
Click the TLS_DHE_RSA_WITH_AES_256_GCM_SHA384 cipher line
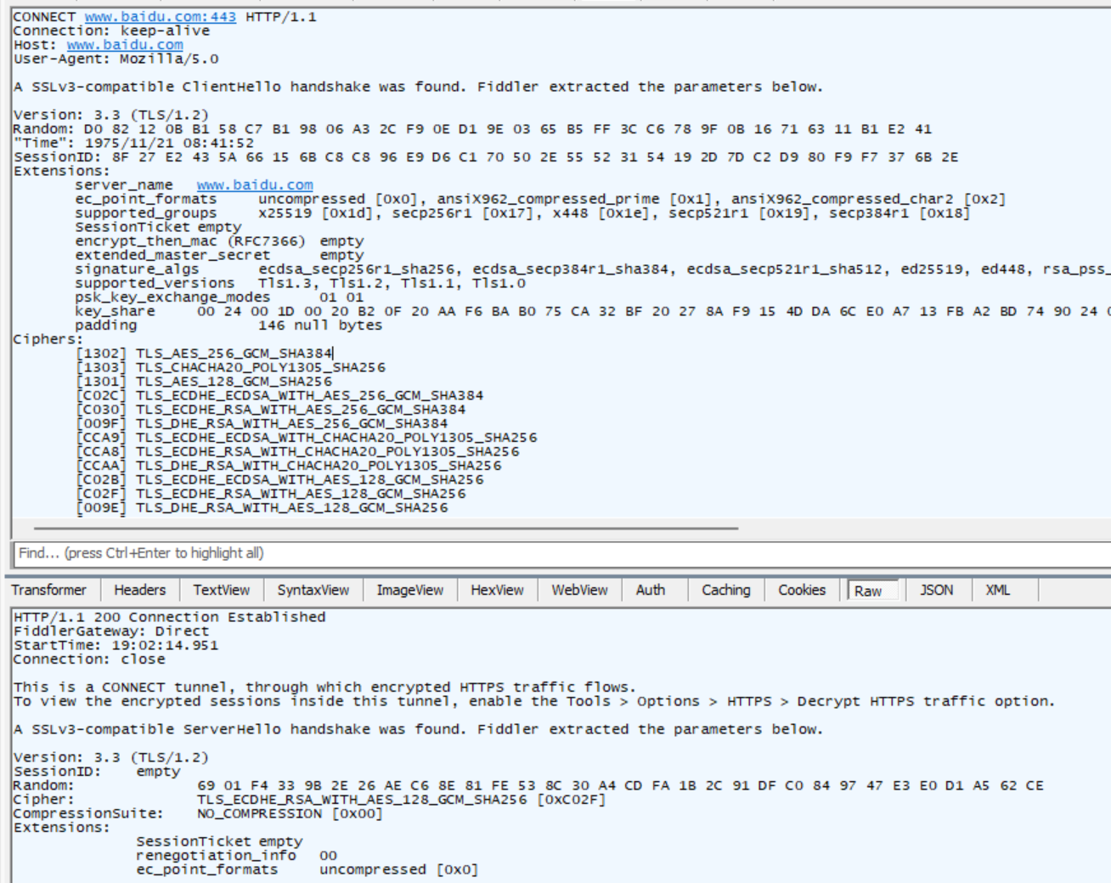(262, 424)
